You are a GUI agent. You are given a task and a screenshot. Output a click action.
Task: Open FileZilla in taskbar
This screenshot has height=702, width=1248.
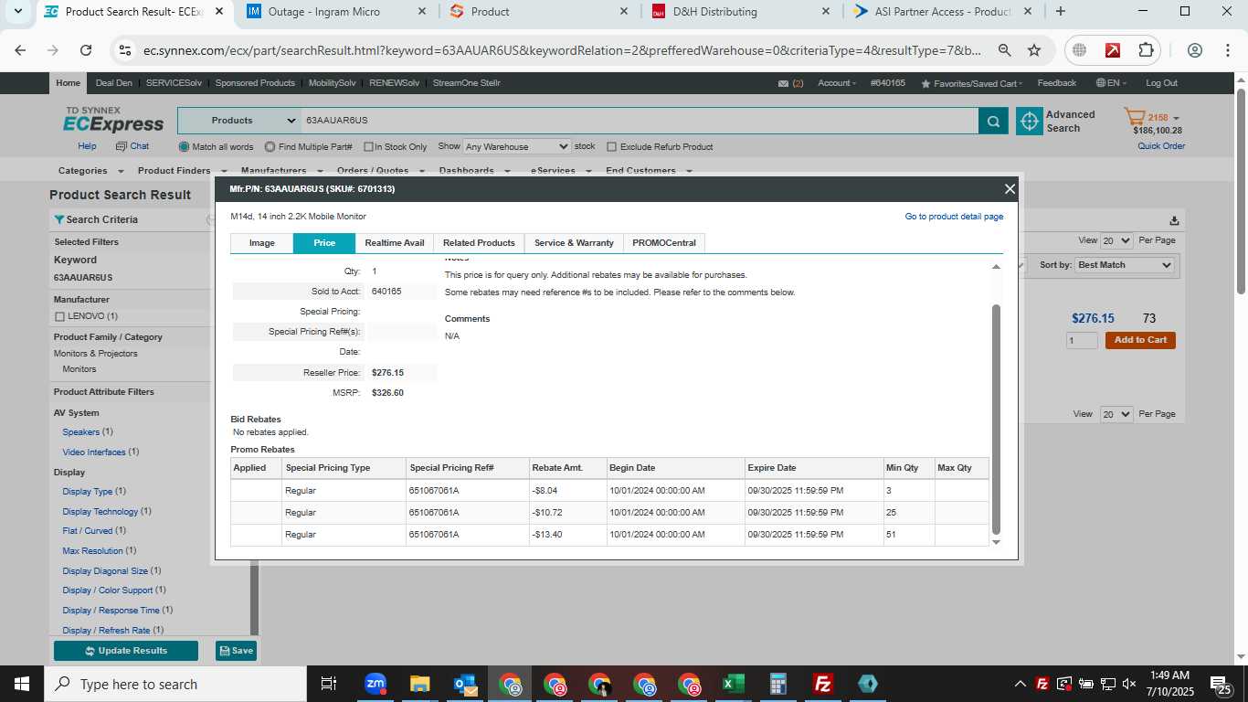(823, 684)
